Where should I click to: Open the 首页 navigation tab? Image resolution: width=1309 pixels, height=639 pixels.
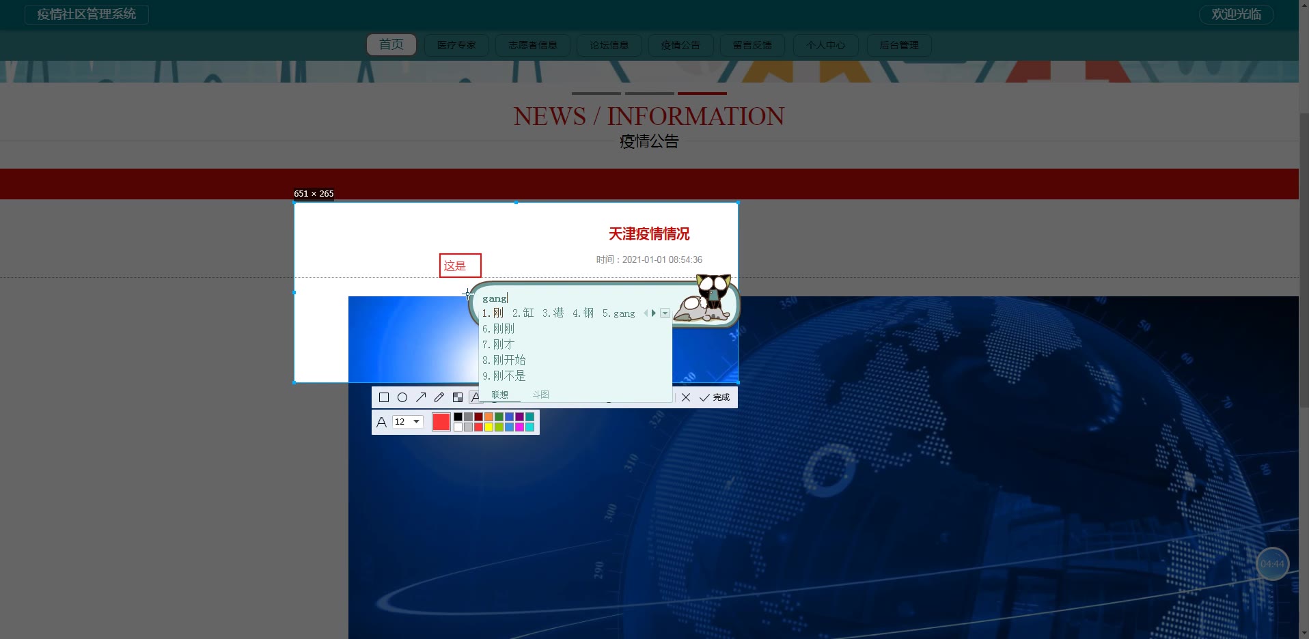tap(391, 44)
